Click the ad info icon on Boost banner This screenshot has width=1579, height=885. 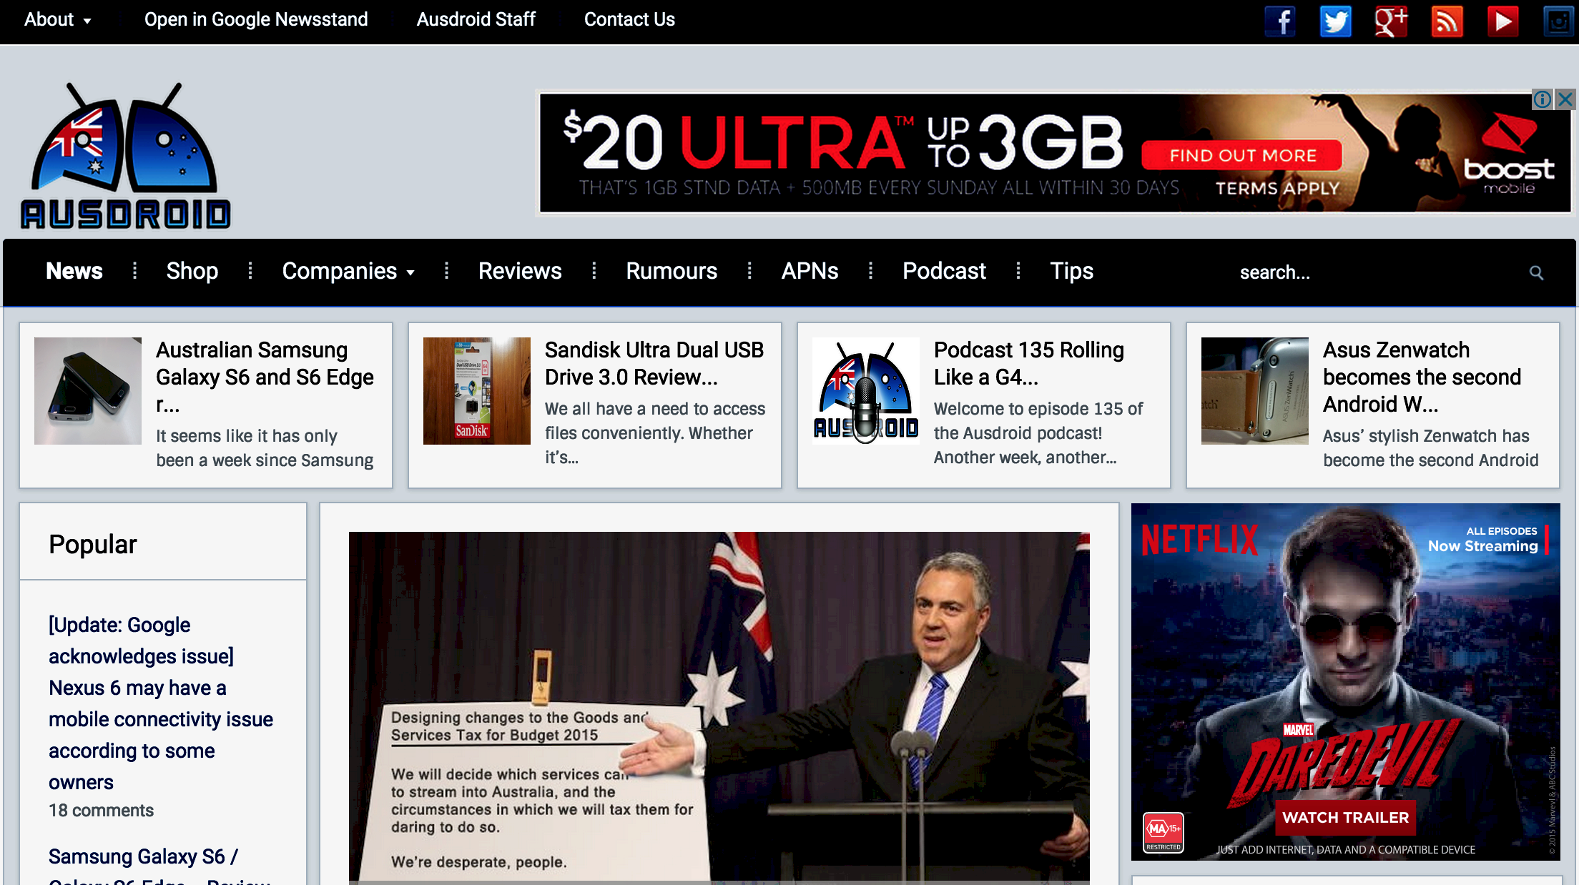pos(1542,99)
